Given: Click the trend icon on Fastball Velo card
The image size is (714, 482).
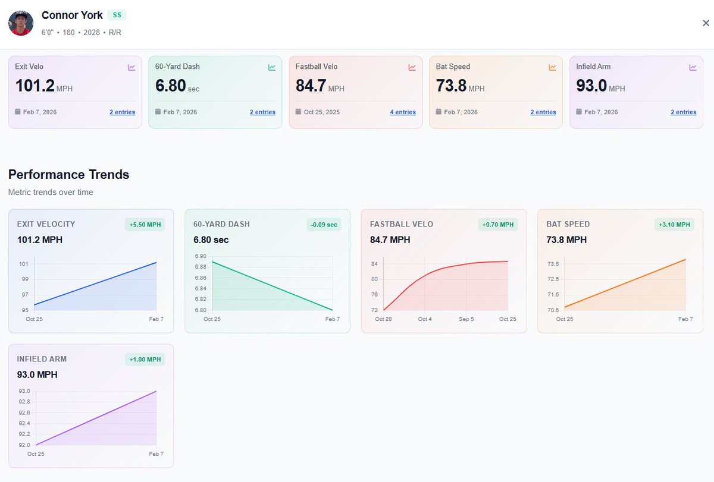Looking at the screenshot, I should [412, 67].
